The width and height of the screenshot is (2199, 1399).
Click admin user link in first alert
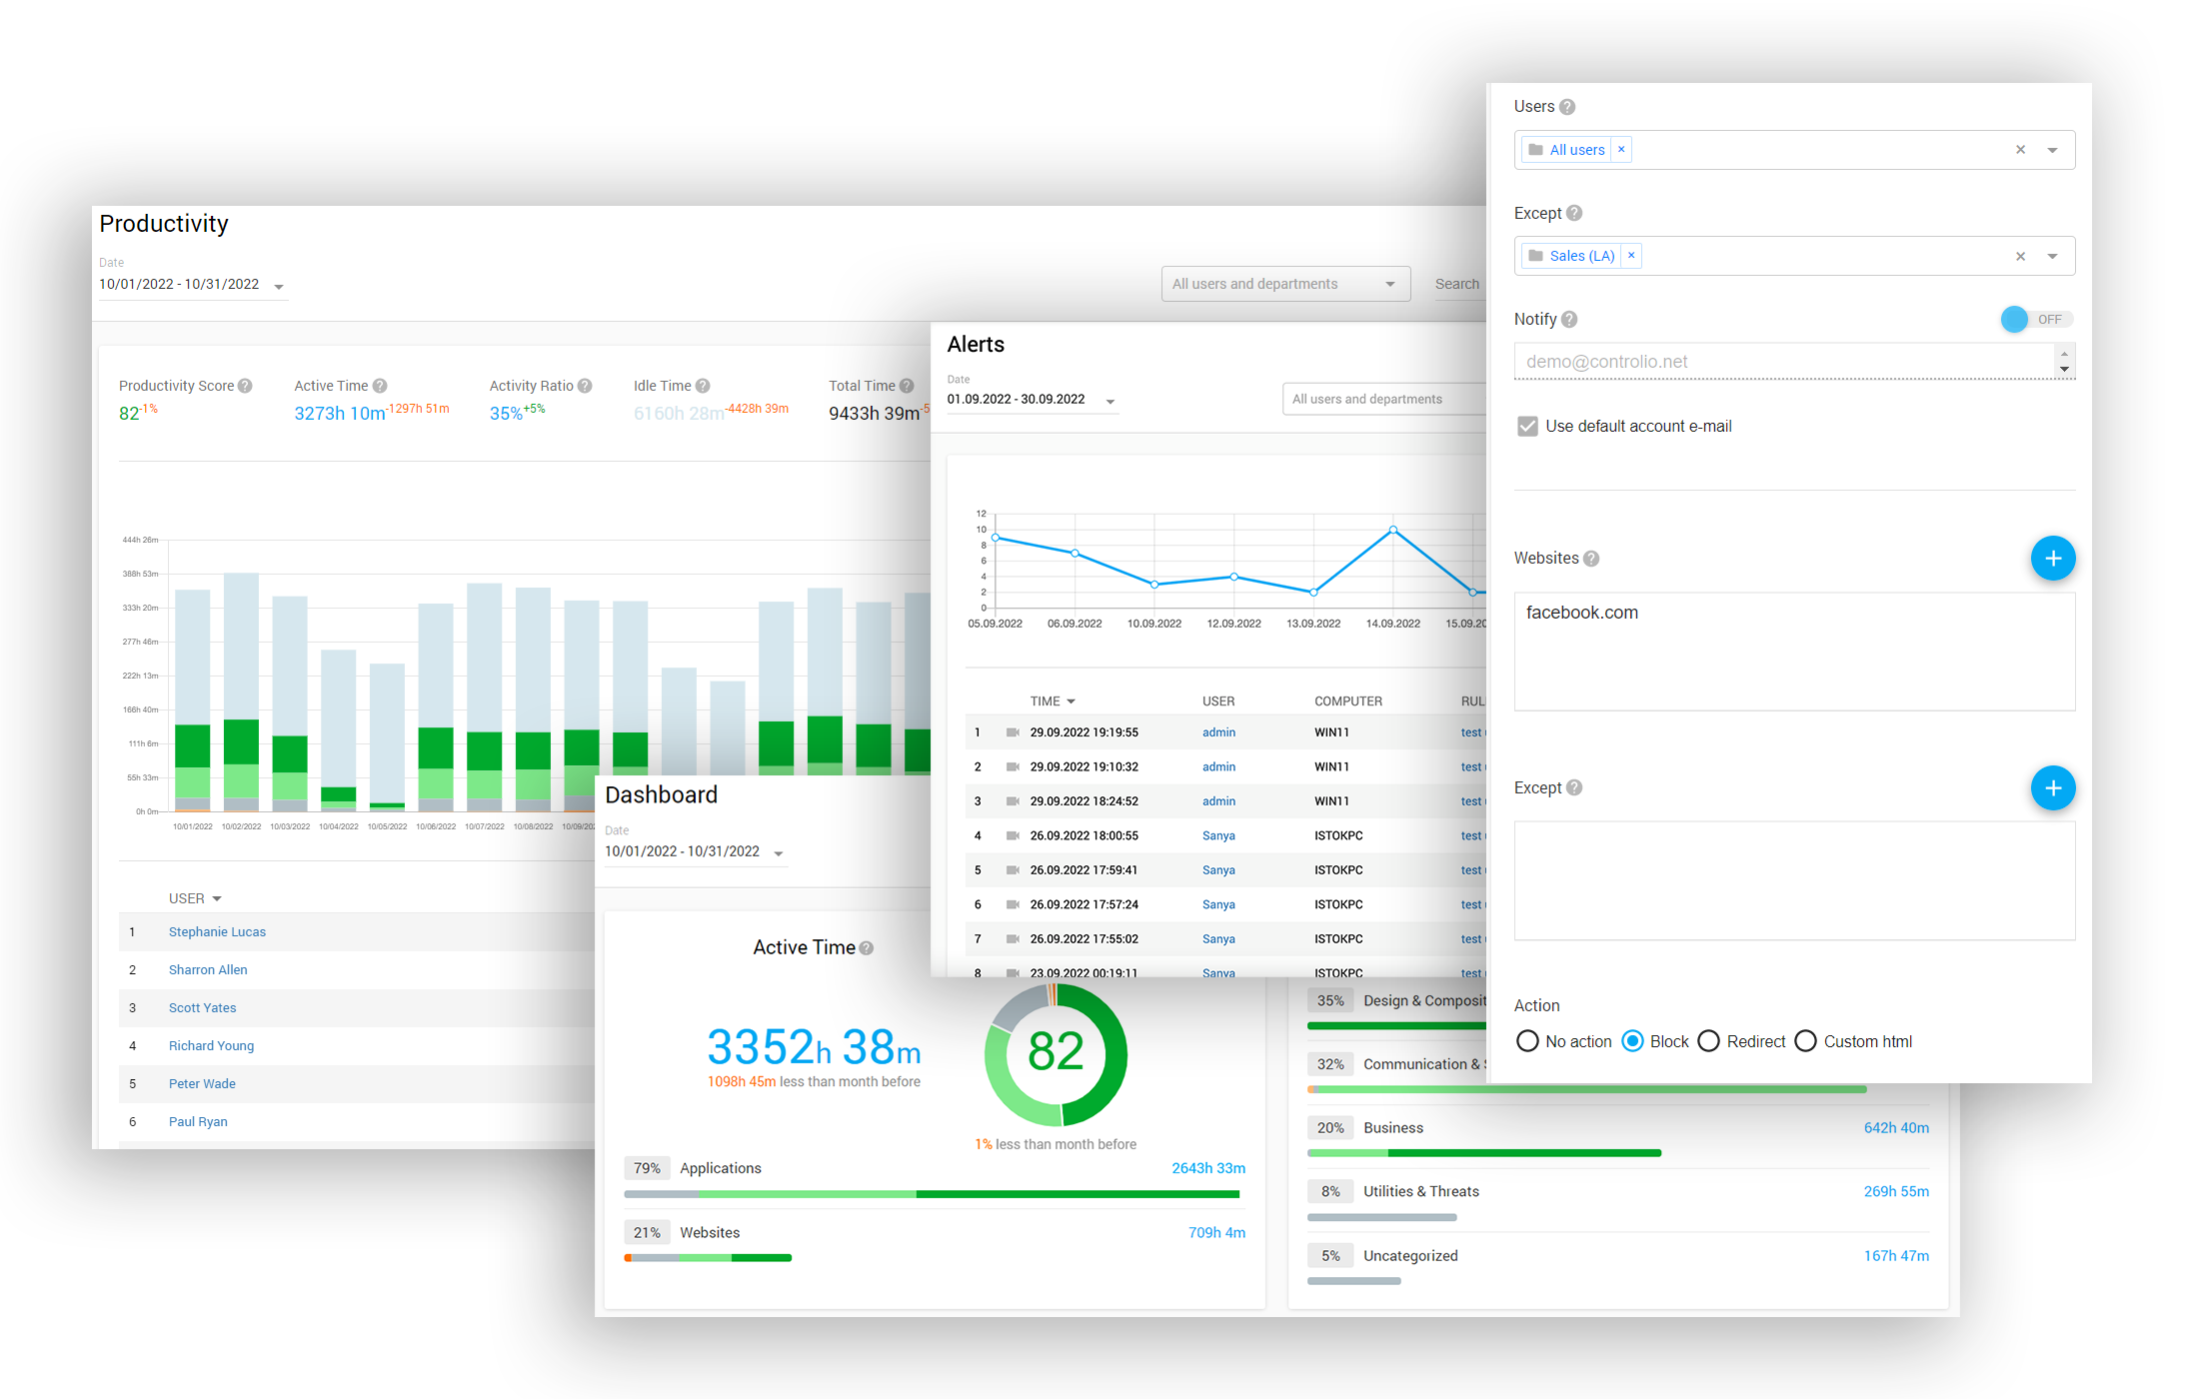point(1218,732)
